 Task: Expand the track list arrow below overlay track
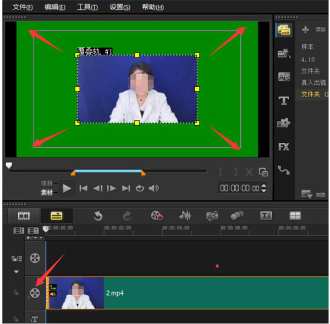click(15, 272)
